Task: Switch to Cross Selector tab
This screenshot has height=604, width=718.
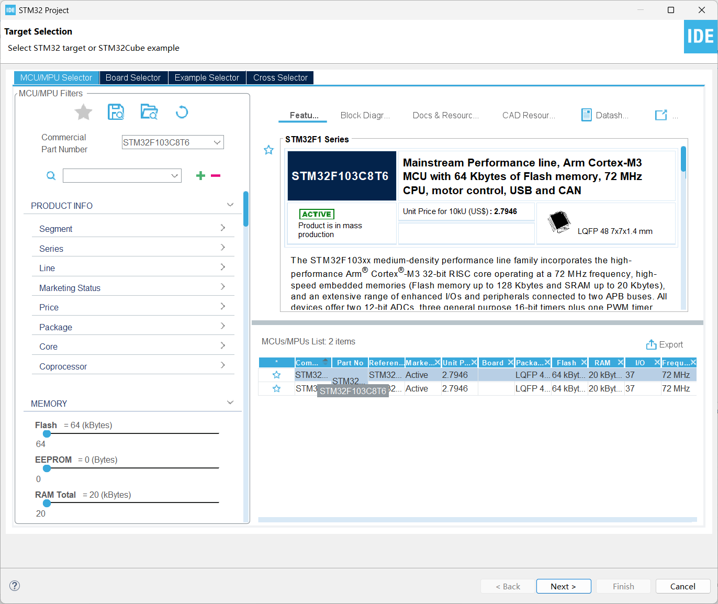Action: [281, 77]
